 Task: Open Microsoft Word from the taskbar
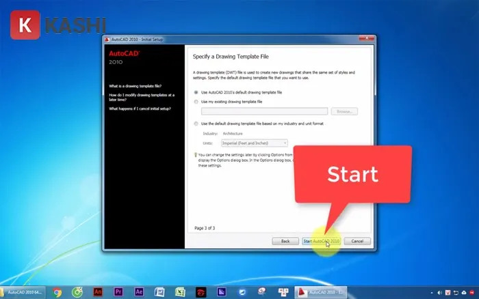pos(159,292)
